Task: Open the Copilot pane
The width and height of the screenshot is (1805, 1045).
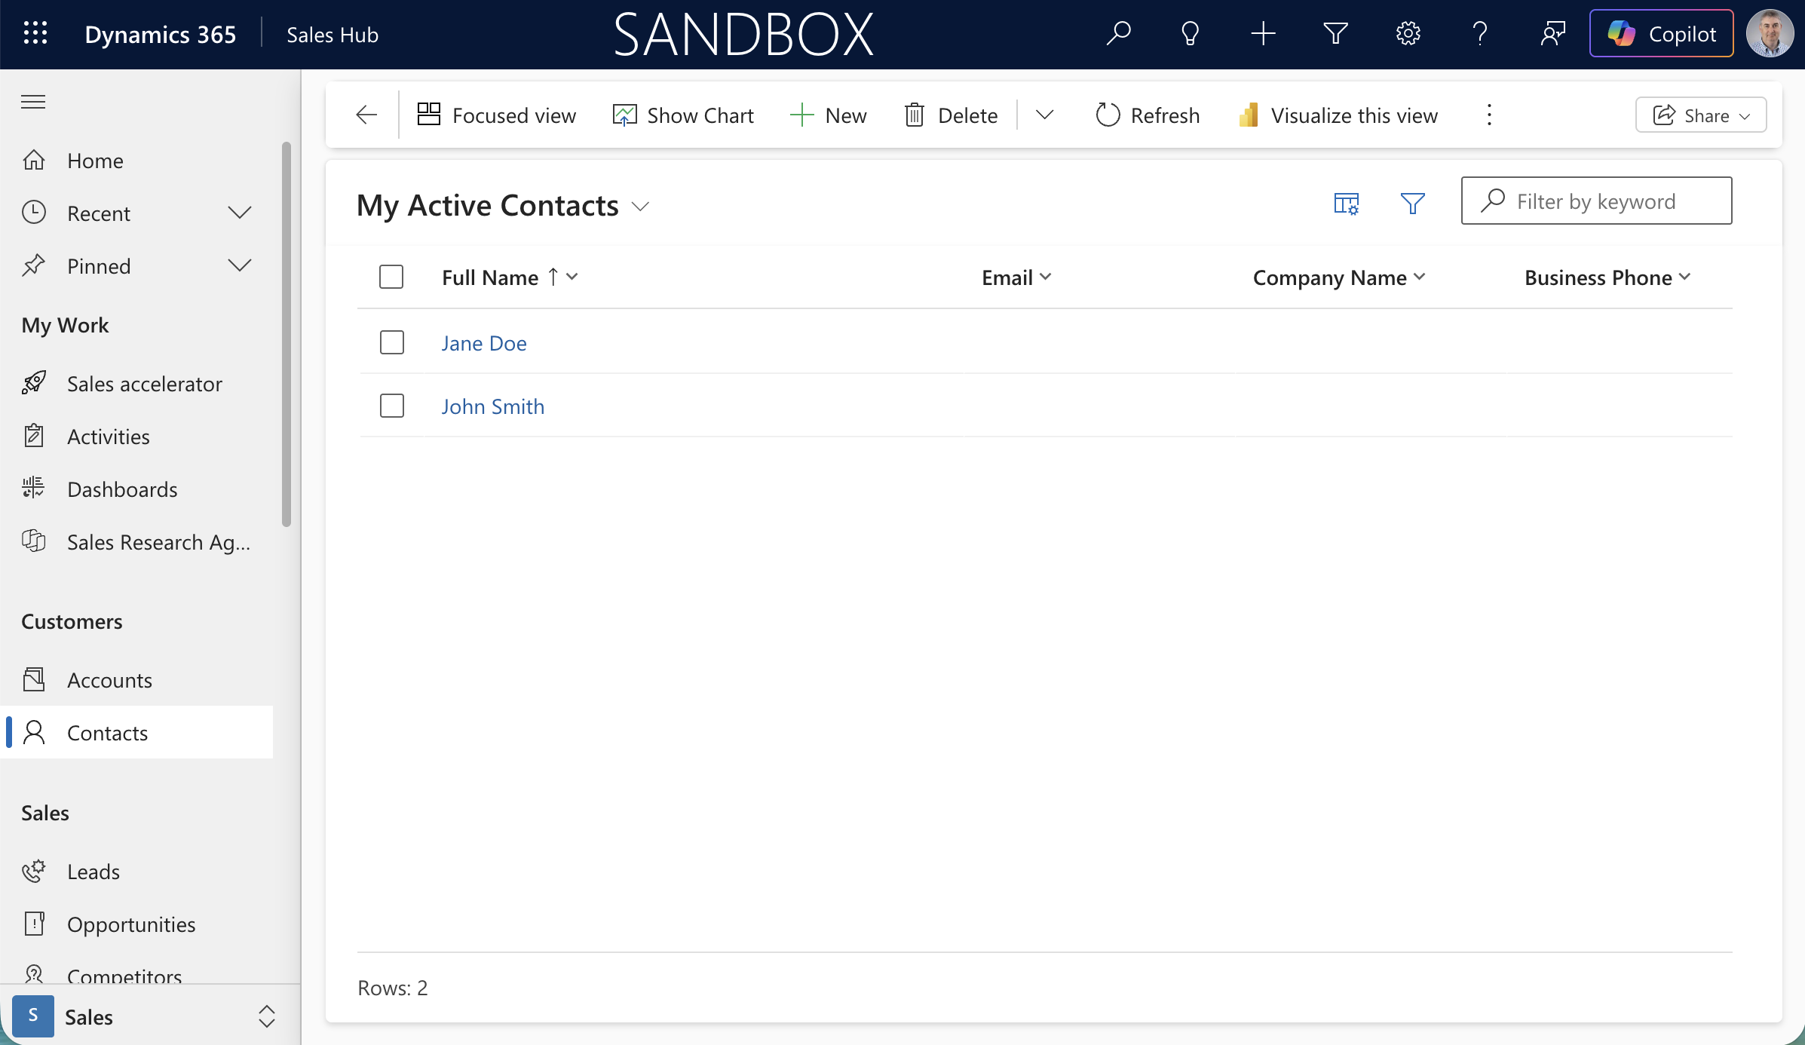Action: [1661, 33]
